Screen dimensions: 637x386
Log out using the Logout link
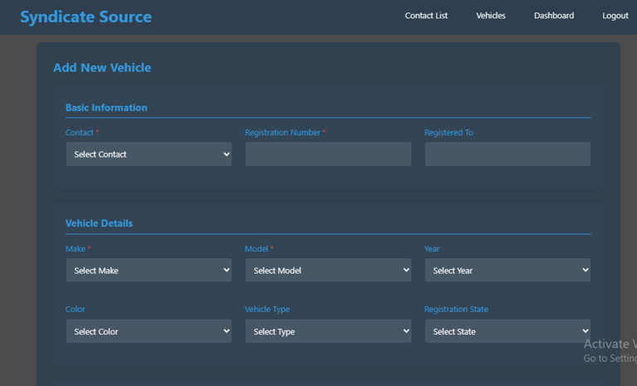click(615, 16)
